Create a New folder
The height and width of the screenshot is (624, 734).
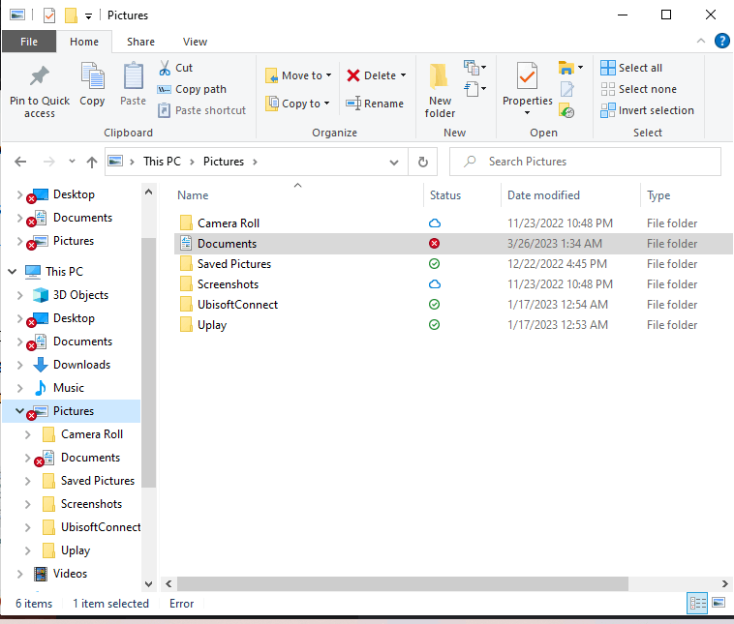point(440,90)
